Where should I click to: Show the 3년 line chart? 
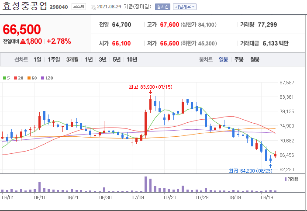coord(103,59)
